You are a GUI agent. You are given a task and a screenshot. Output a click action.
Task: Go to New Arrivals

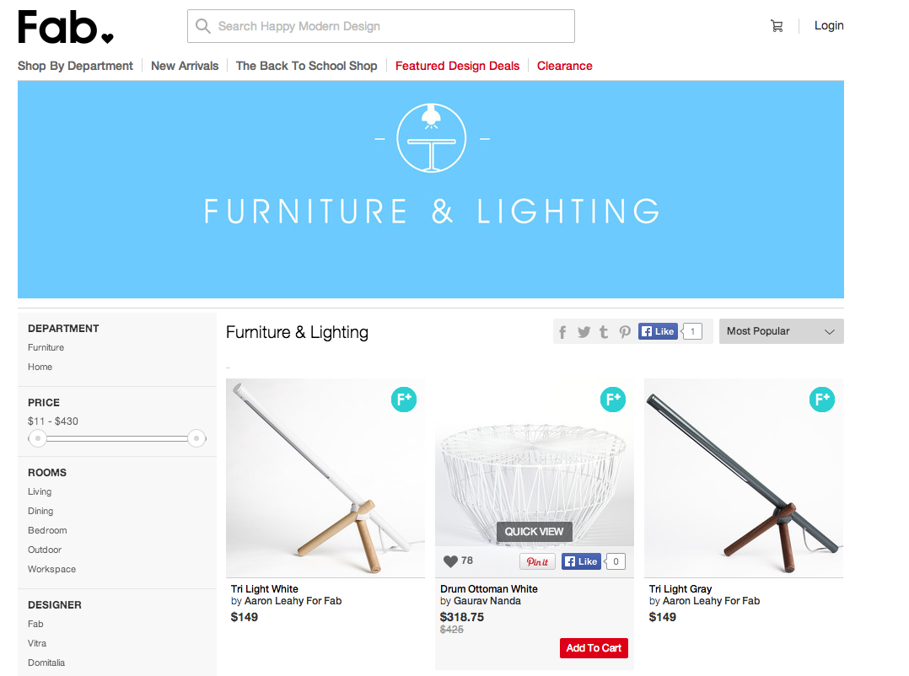(185, 66)
